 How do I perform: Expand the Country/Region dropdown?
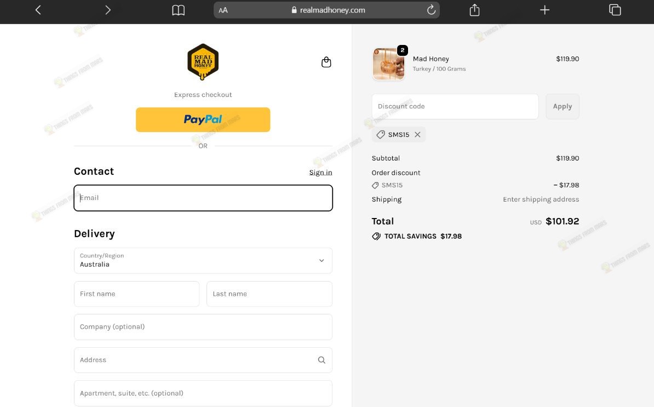pyautogui.click(x=203, y=261)
